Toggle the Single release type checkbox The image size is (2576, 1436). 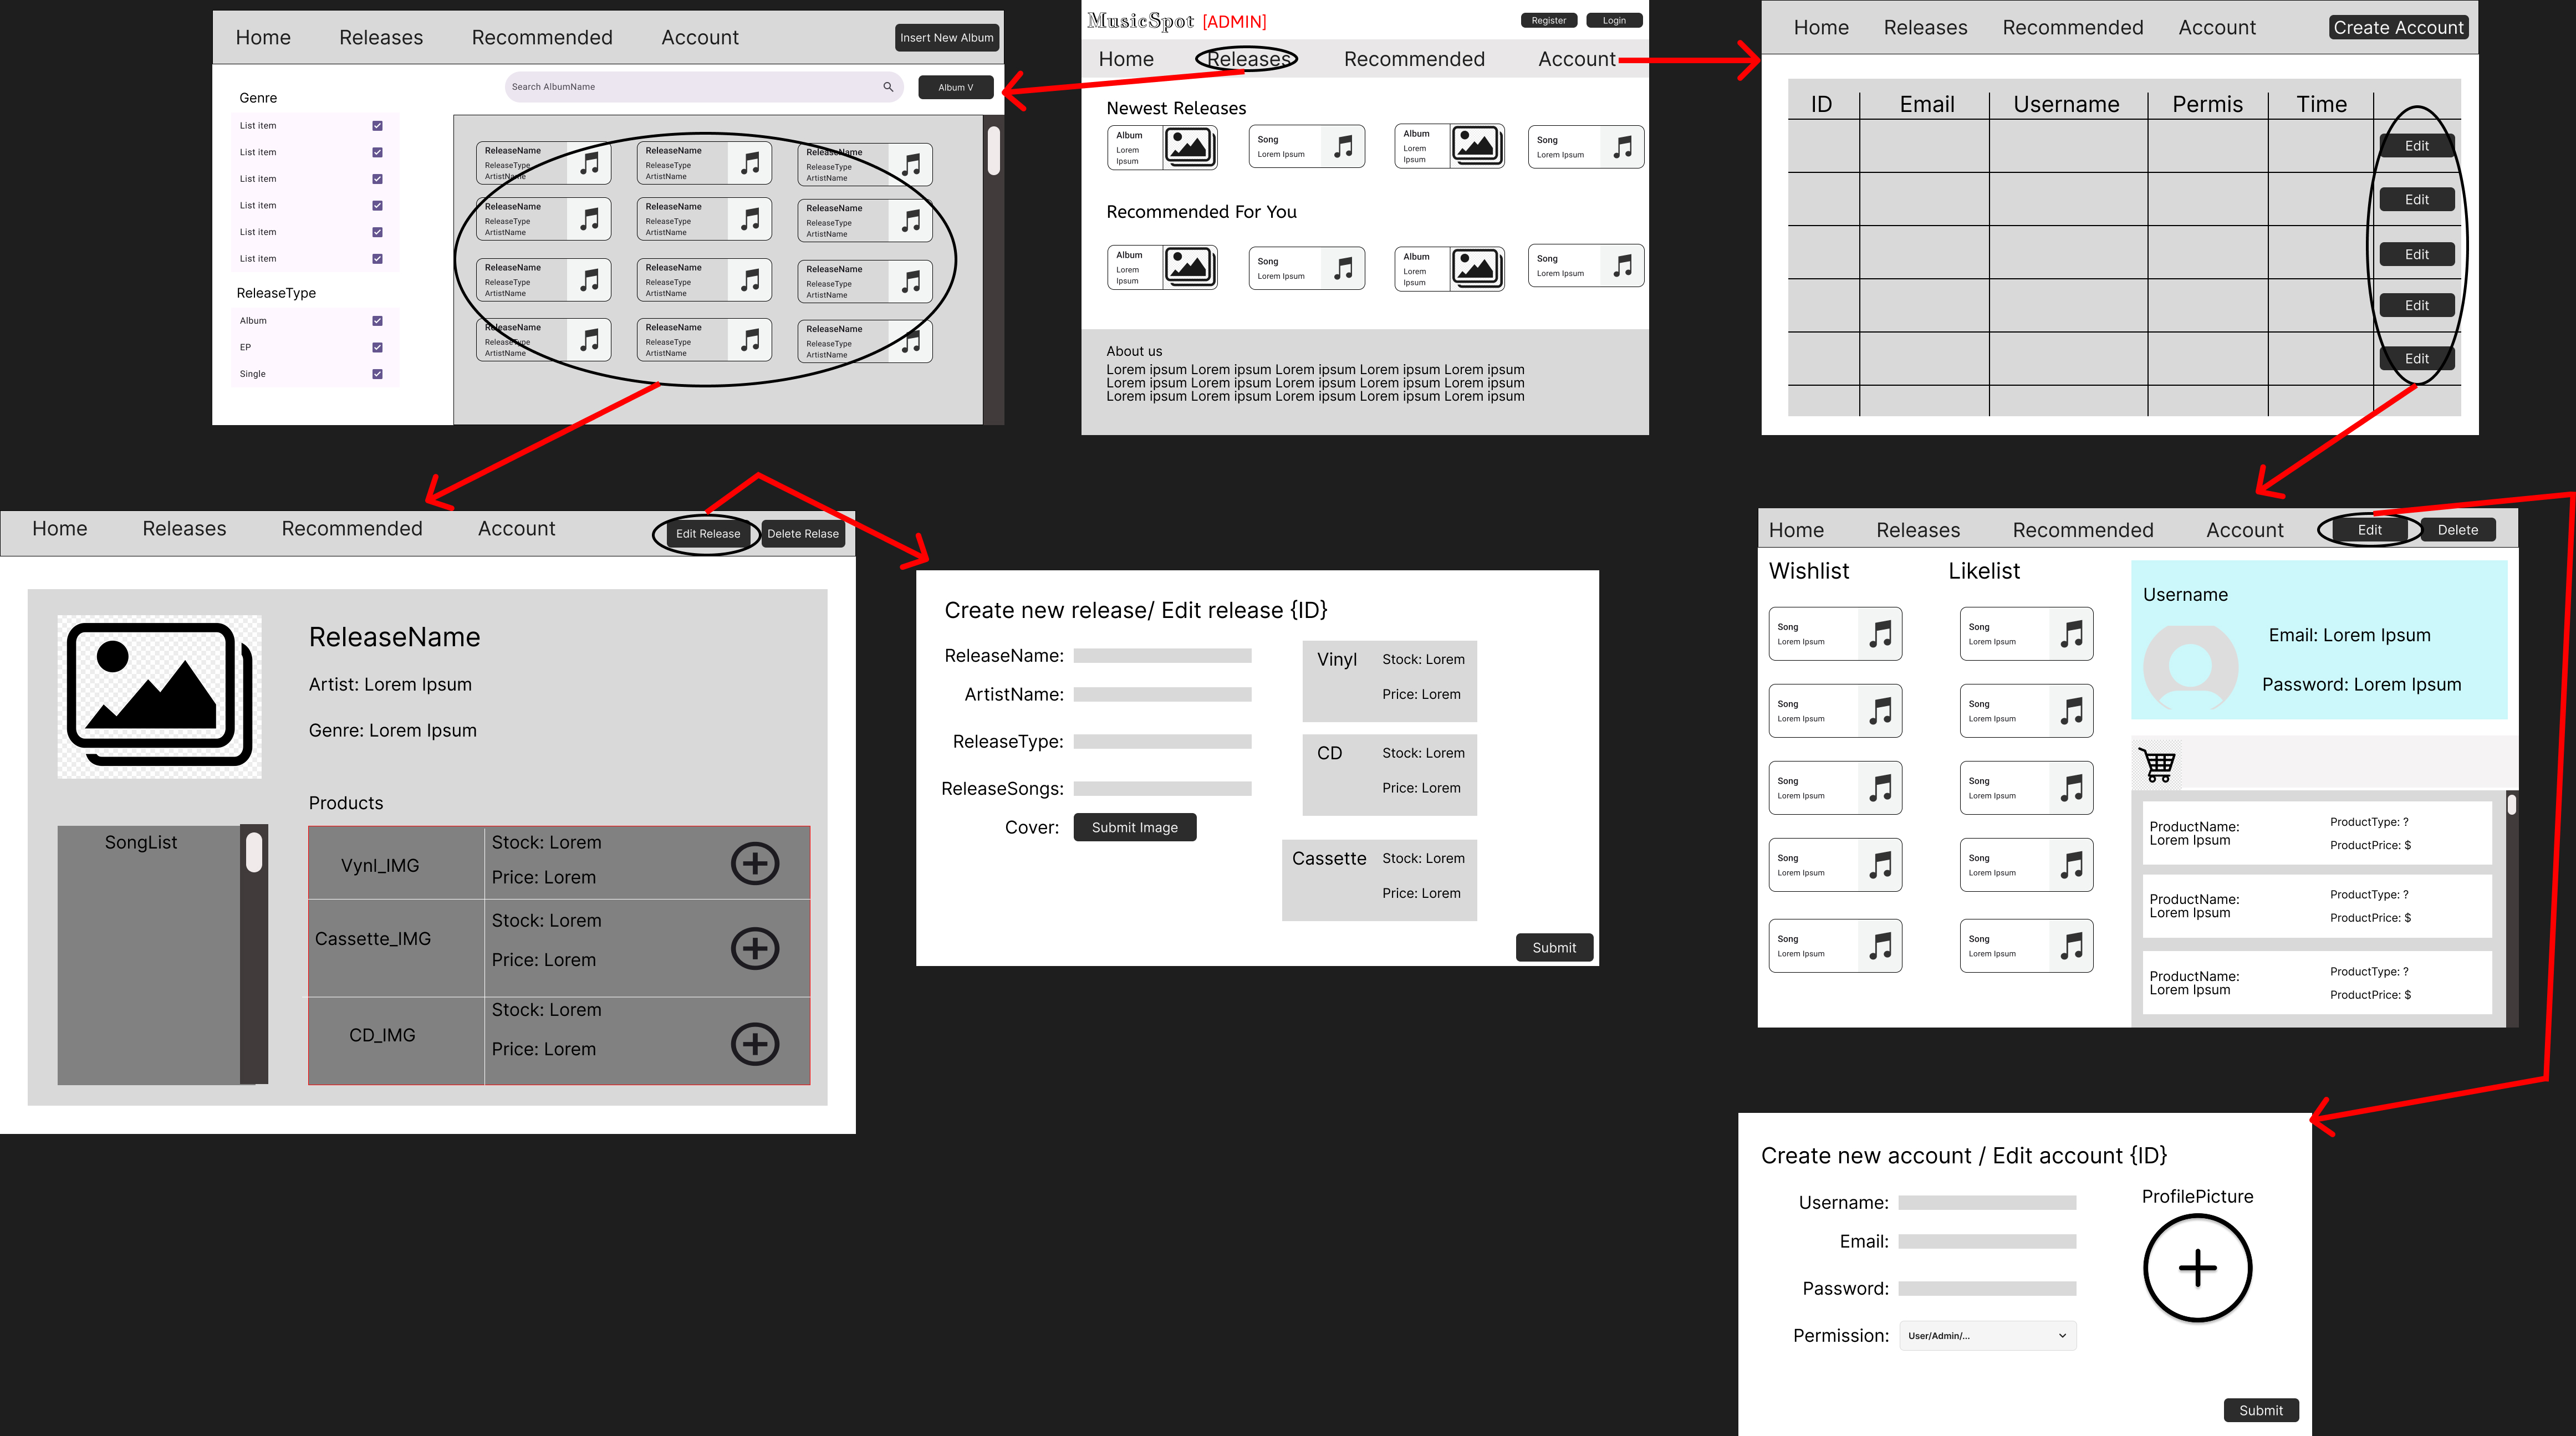click(x=377, y=374)
